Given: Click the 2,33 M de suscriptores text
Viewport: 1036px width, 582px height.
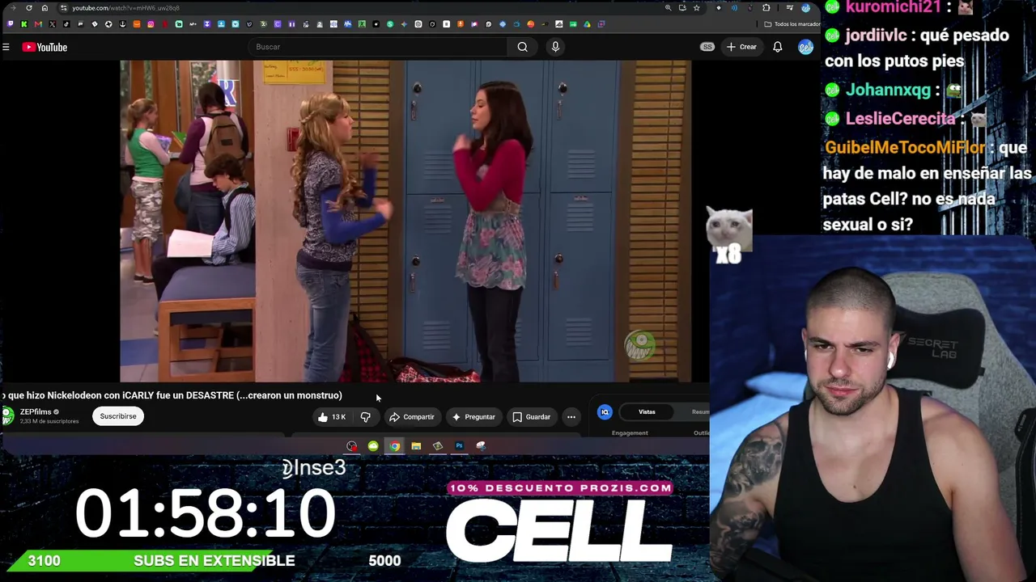Looking at the screenshot, I should pyautogui.click(x=49, y=421).
